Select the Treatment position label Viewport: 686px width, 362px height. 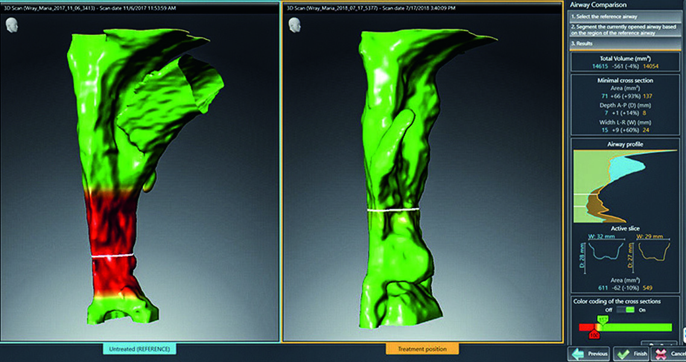click(422, 349)
